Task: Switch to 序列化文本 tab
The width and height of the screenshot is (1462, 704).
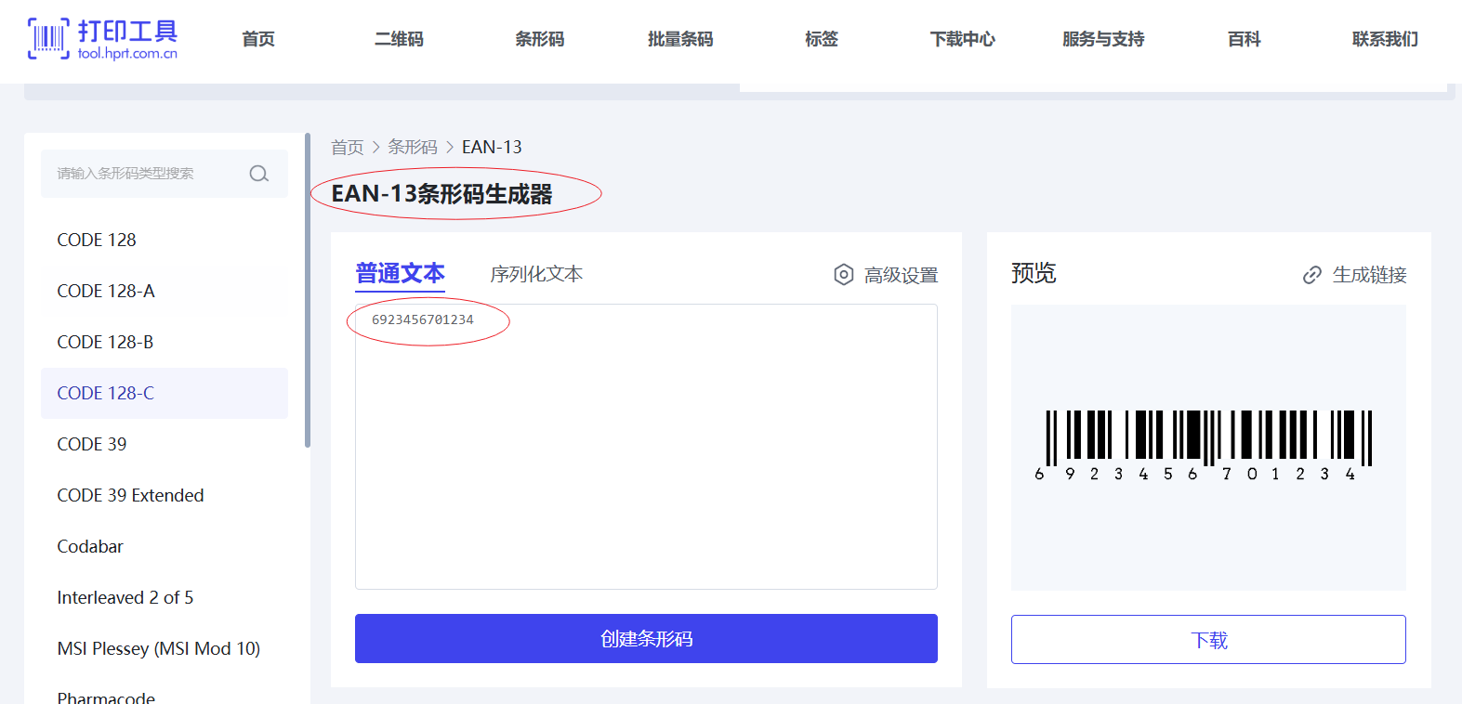Action: coord(536,274)
